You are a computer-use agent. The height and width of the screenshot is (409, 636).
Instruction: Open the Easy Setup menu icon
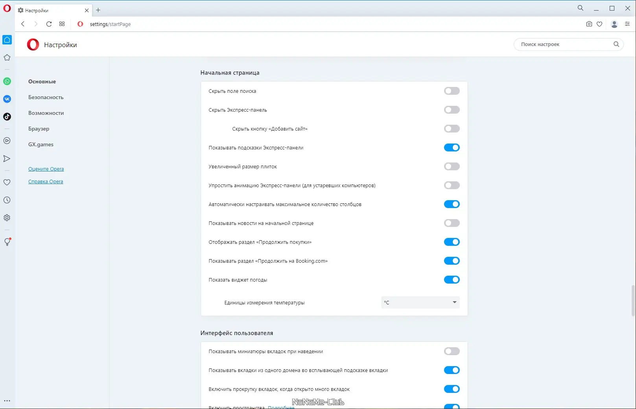tap(627, 24)
